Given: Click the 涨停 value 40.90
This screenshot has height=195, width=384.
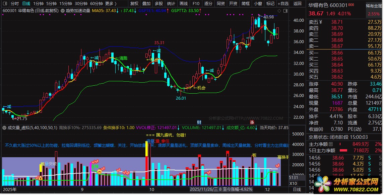Looking at the screenshot, I should click(x=337, y=84).
